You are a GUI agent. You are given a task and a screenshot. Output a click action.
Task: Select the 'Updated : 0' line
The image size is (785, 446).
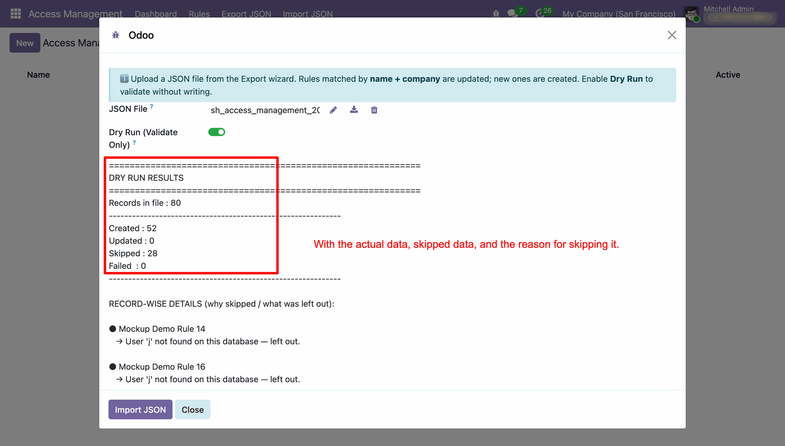click(131, 241)
